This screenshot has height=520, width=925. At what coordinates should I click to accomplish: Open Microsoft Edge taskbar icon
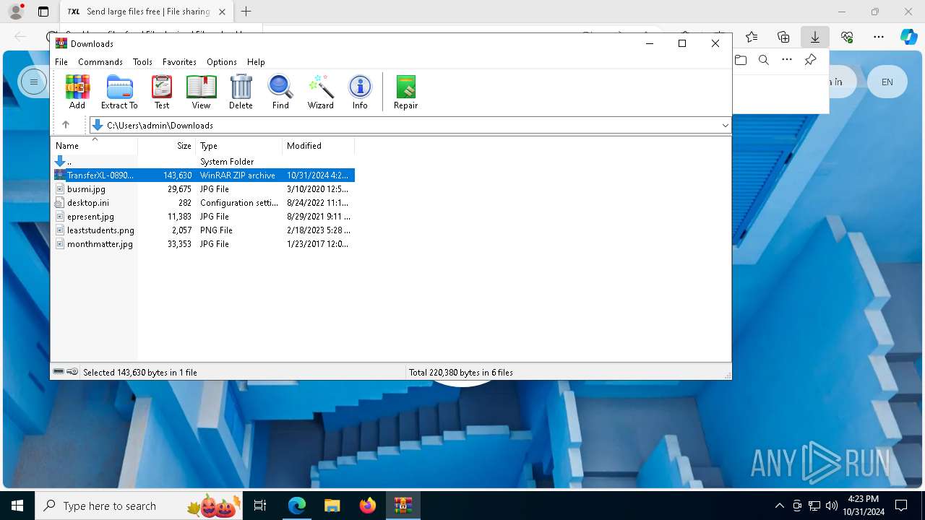[x=297, y=506]
